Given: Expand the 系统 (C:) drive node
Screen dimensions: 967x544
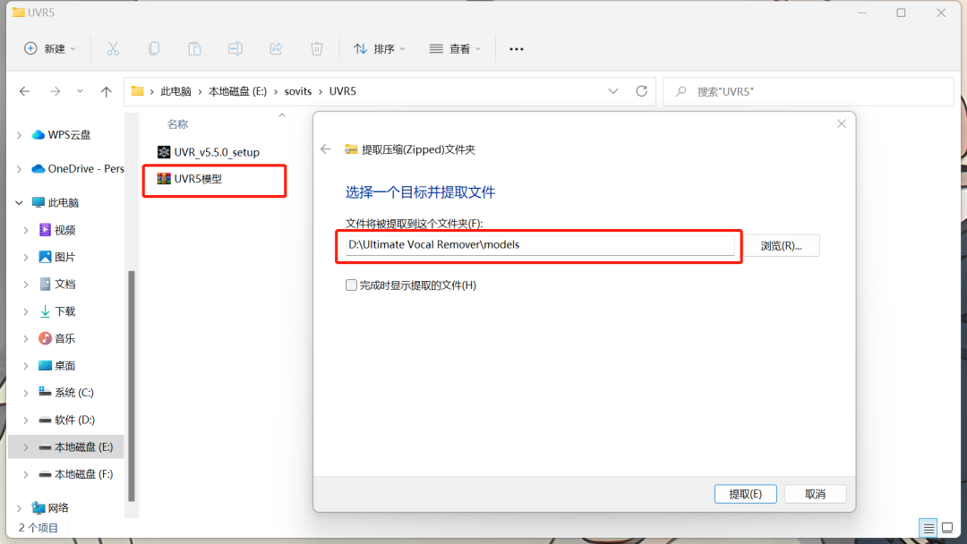Looking at the screenshot, I should pyautogui.click(x=26, y=393).
